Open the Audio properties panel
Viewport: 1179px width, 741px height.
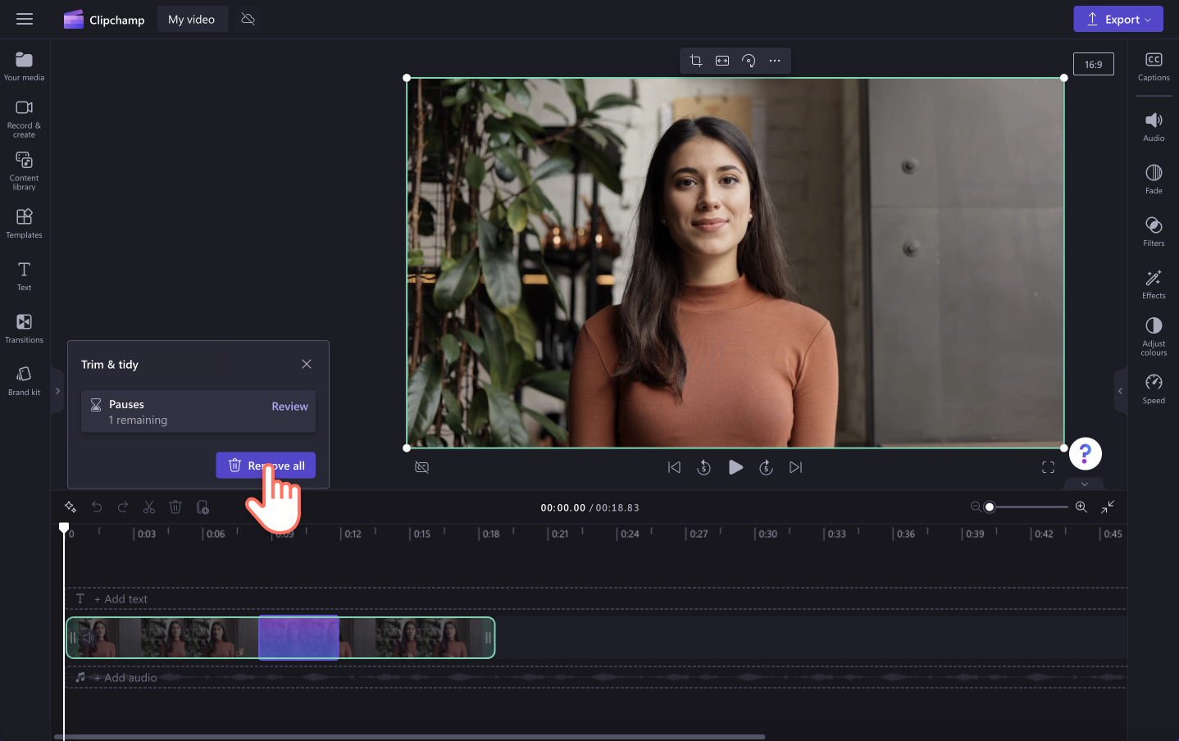coord(1154,127)
